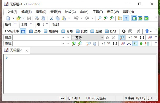Expand the 筛选 filter combo box
Viewport: 160px width, 103px height.
tap(63, 38)
